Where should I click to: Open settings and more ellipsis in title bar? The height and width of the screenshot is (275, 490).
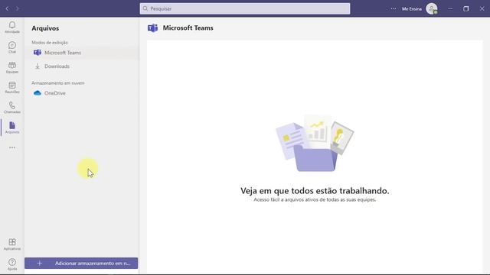pyautogui.click(x=393, y=8)
